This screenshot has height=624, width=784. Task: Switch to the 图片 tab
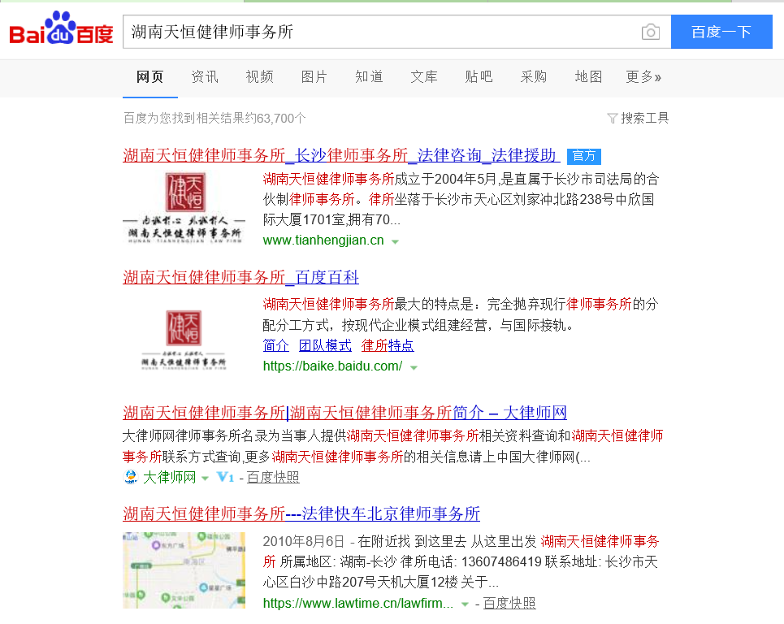coord(314,77)
